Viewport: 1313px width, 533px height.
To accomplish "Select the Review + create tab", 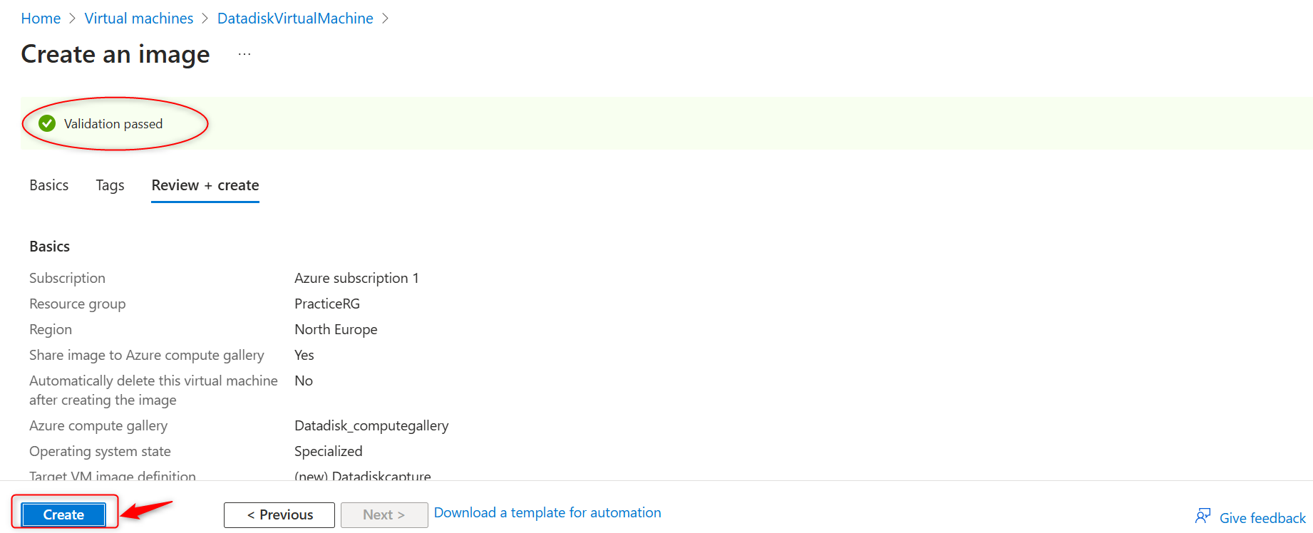I will tap(205, 185).
